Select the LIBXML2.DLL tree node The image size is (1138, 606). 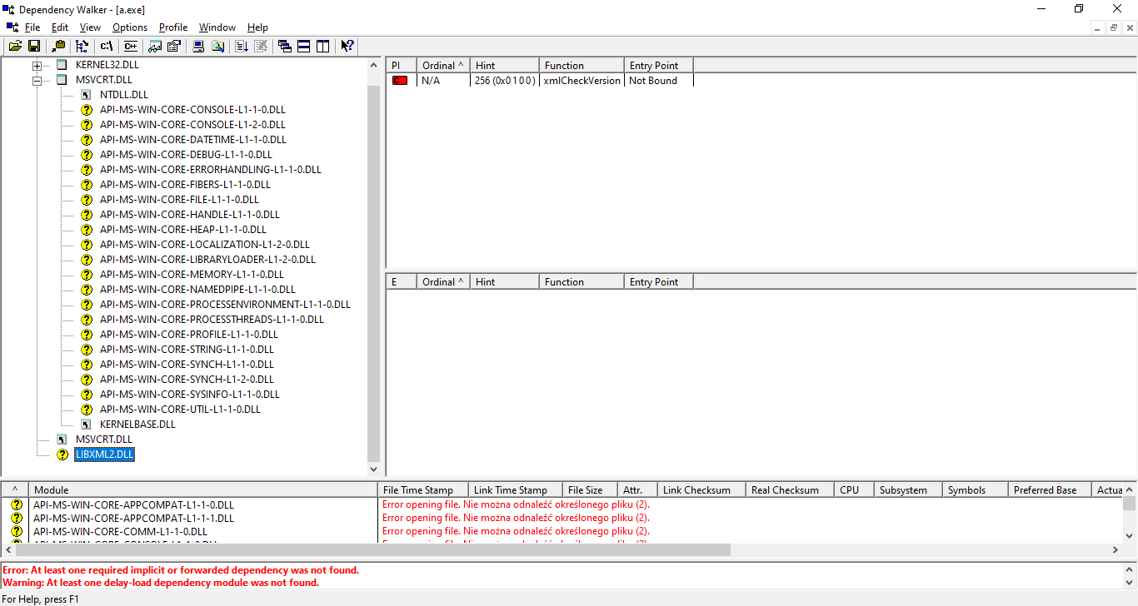click(104, 454)
